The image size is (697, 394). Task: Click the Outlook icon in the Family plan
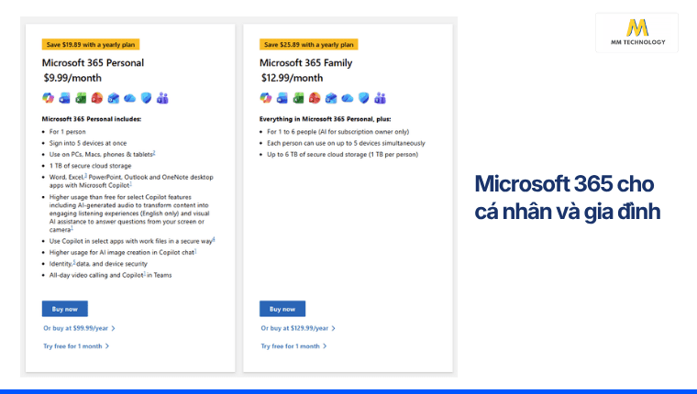[331, 98]
